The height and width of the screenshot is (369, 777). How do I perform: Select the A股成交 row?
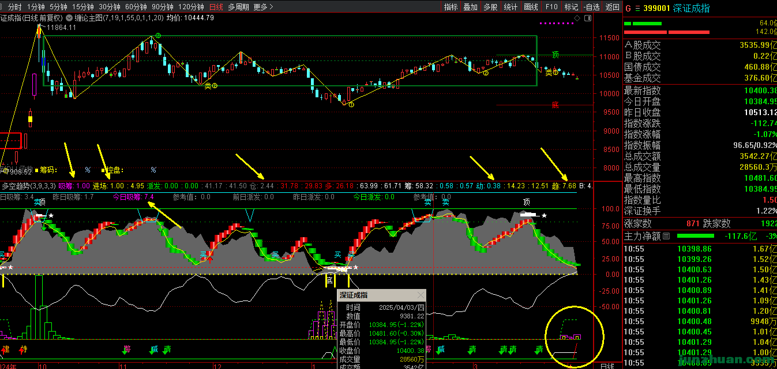coord(700,45)
